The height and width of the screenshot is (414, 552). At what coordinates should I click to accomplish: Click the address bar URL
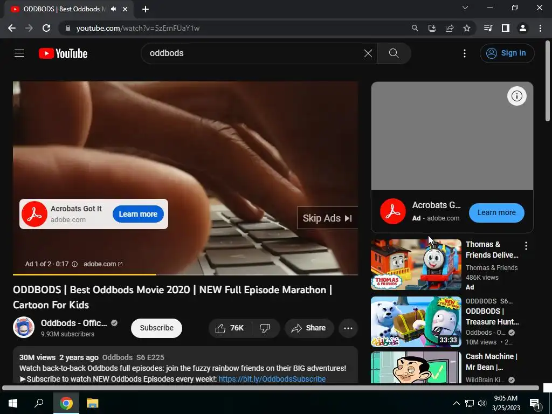138,28
